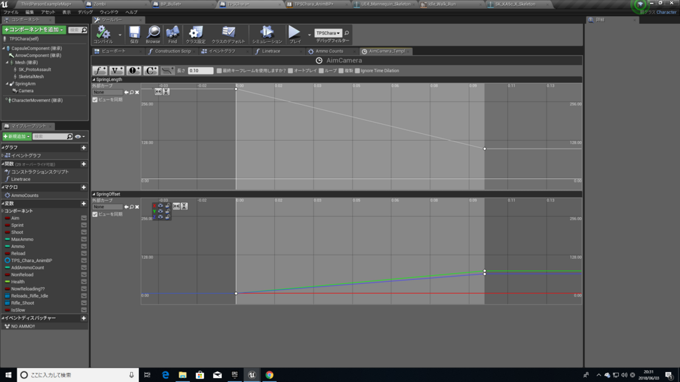Add a color track with C+ button
The image size is (680, 382).
click(151, 70)
